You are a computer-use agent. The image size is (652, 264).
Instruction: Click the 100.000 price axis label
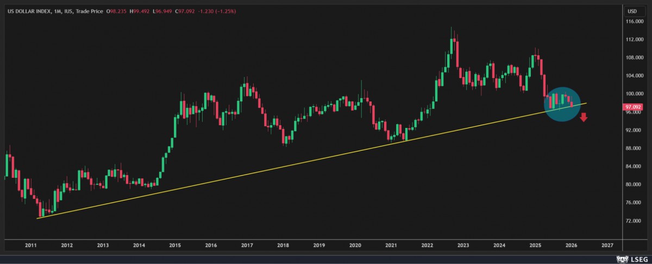pyautogui.click(x=632, y=94)
